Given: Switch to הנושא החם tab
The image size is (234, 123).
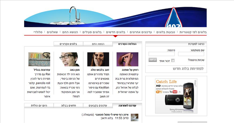Looking at the screenshot, I should tap(98, 44).
